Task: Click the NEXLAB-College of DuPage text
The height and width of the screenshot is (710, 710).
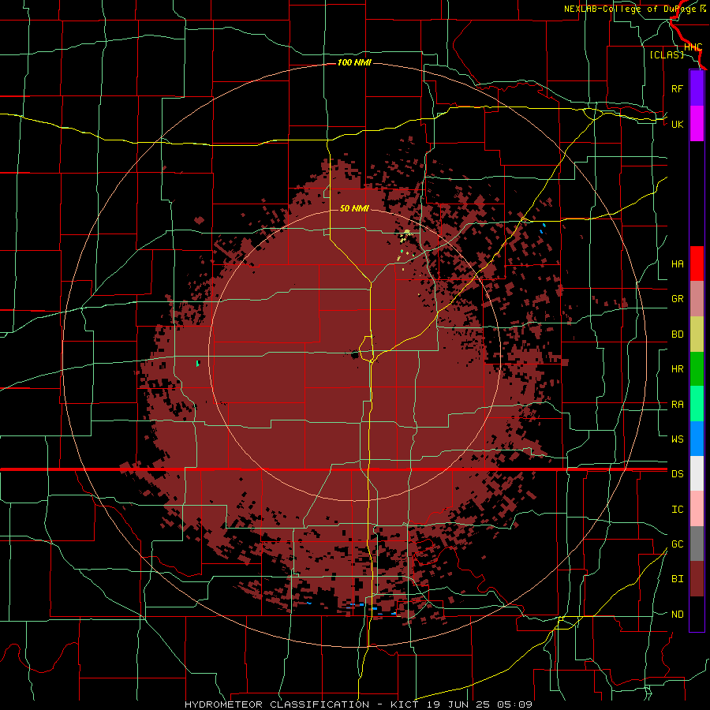Action: click(631, 9)
